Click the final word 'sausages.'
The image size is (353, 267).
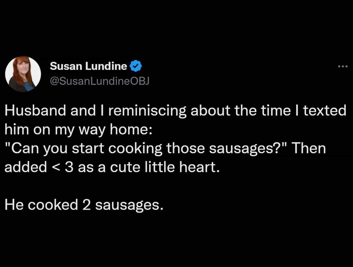point(129,205)
